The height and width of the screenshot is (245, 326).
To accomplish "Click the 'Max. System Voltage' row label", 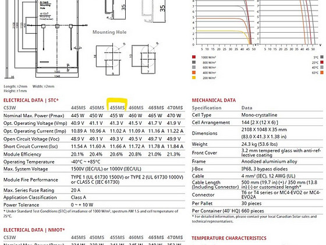I will [26, 169].
